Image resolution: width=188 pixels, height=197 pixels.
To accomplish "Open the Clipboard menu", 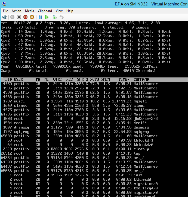I will (45, 11).
